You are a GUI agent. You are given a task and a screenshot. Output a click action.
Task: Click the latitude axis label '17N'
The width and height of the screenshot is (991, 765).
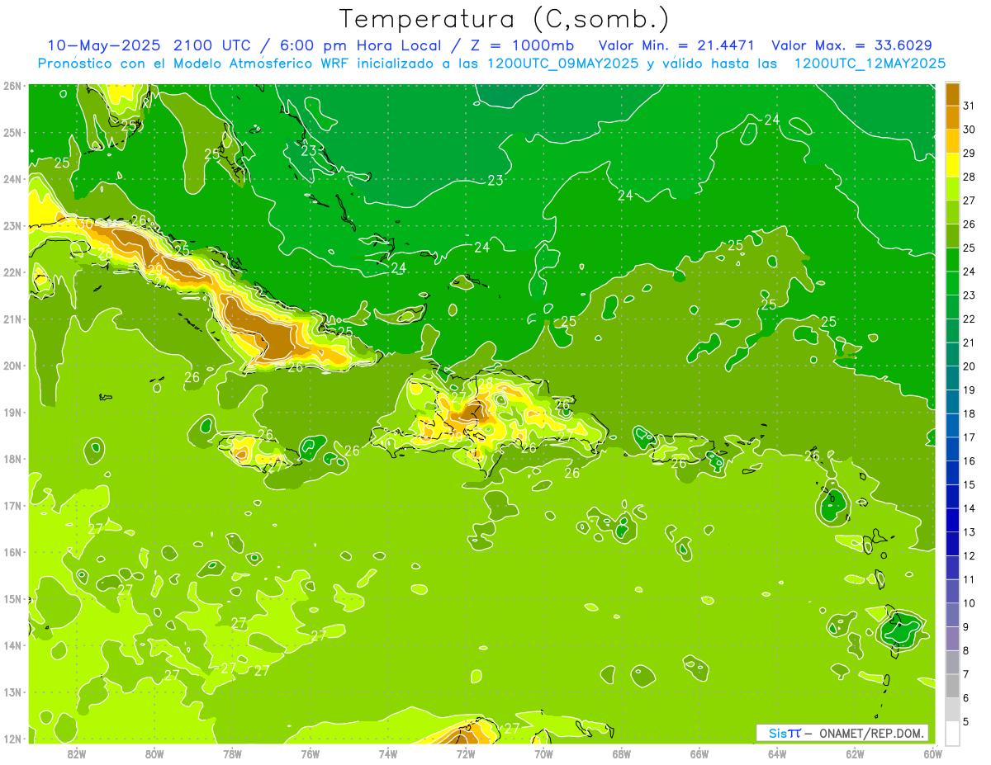pyautogui.click(x=12, y=505)
